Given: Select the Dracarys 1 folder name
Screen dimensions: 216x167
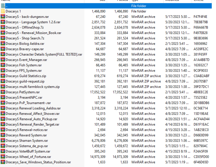Looking at the screenshot, I should (x=13, y=11).
